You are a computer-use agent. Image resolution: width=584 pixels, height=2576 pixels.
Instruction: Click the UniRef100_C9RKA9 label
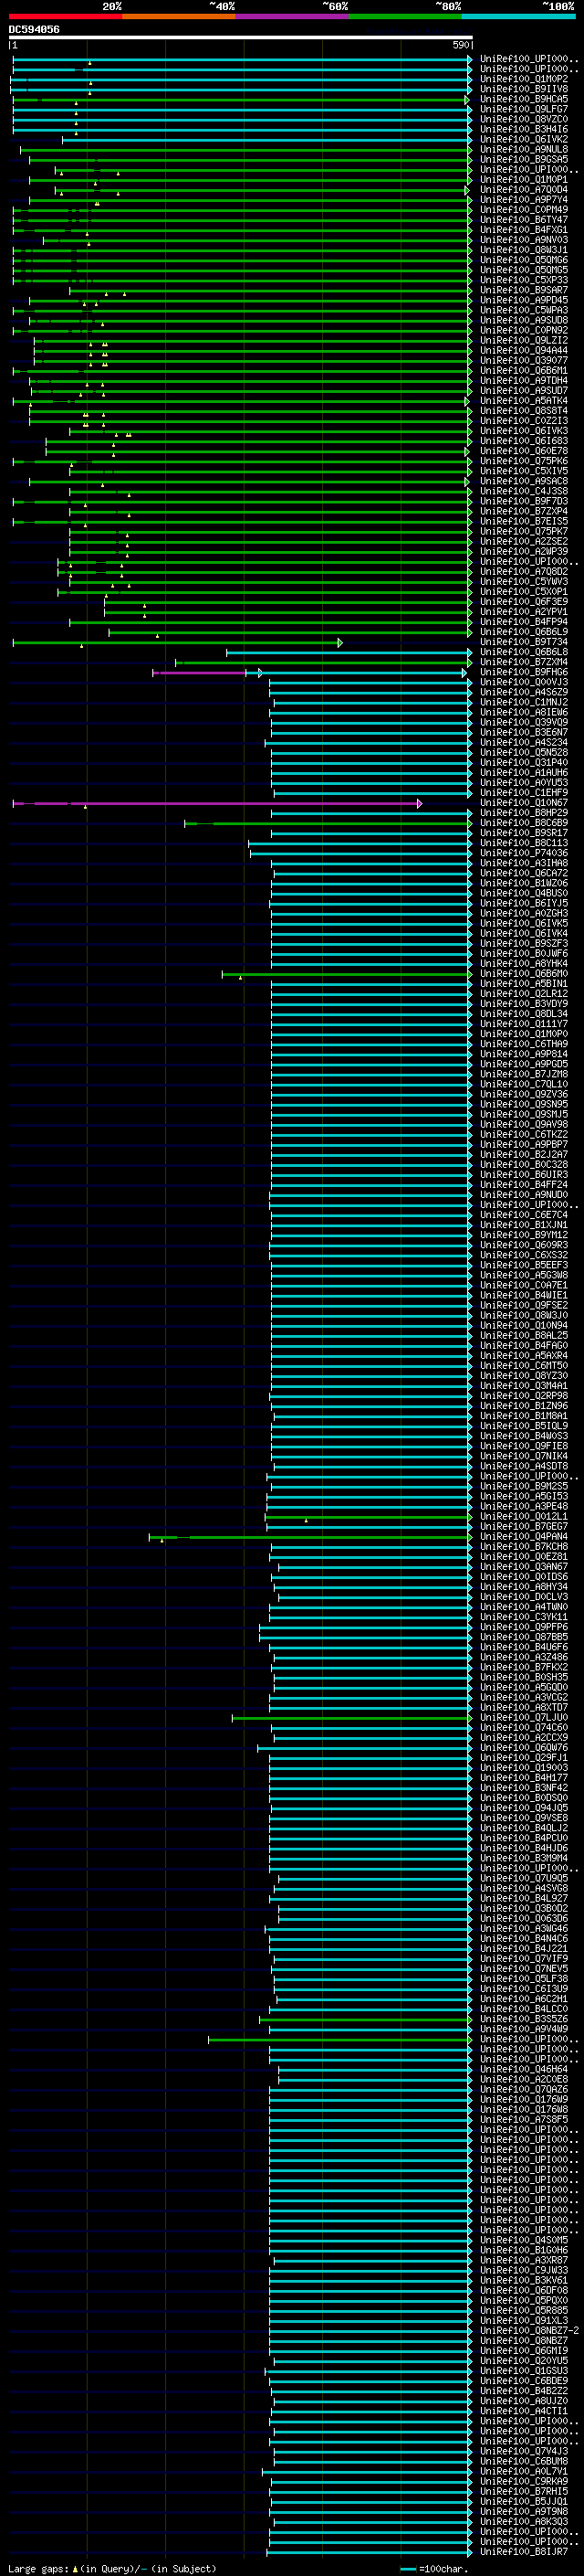click(523, 2481)
